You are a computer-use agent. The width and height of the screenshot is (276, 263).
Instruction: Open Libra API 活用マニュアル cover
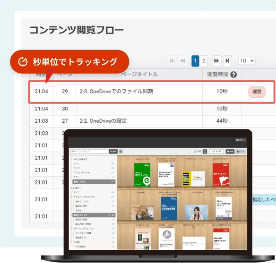[221, 239]
